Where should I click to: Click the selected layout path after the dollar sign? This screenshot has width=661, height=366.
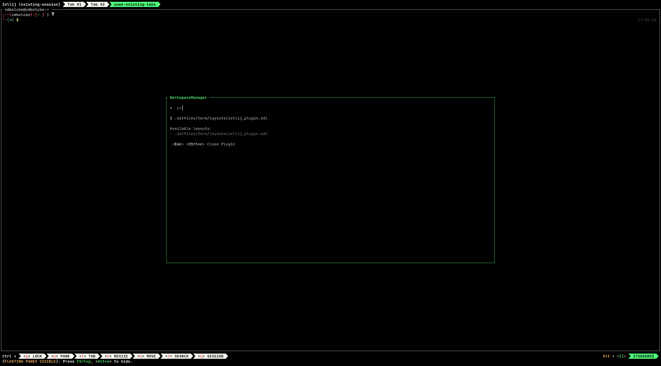coord(221,118)
